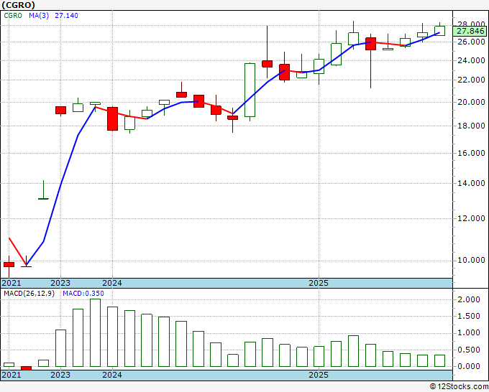Open the 12Stocks.com copyright link
Screen dimensions: 489x392
pyautogui.click(x=459, y=387)
